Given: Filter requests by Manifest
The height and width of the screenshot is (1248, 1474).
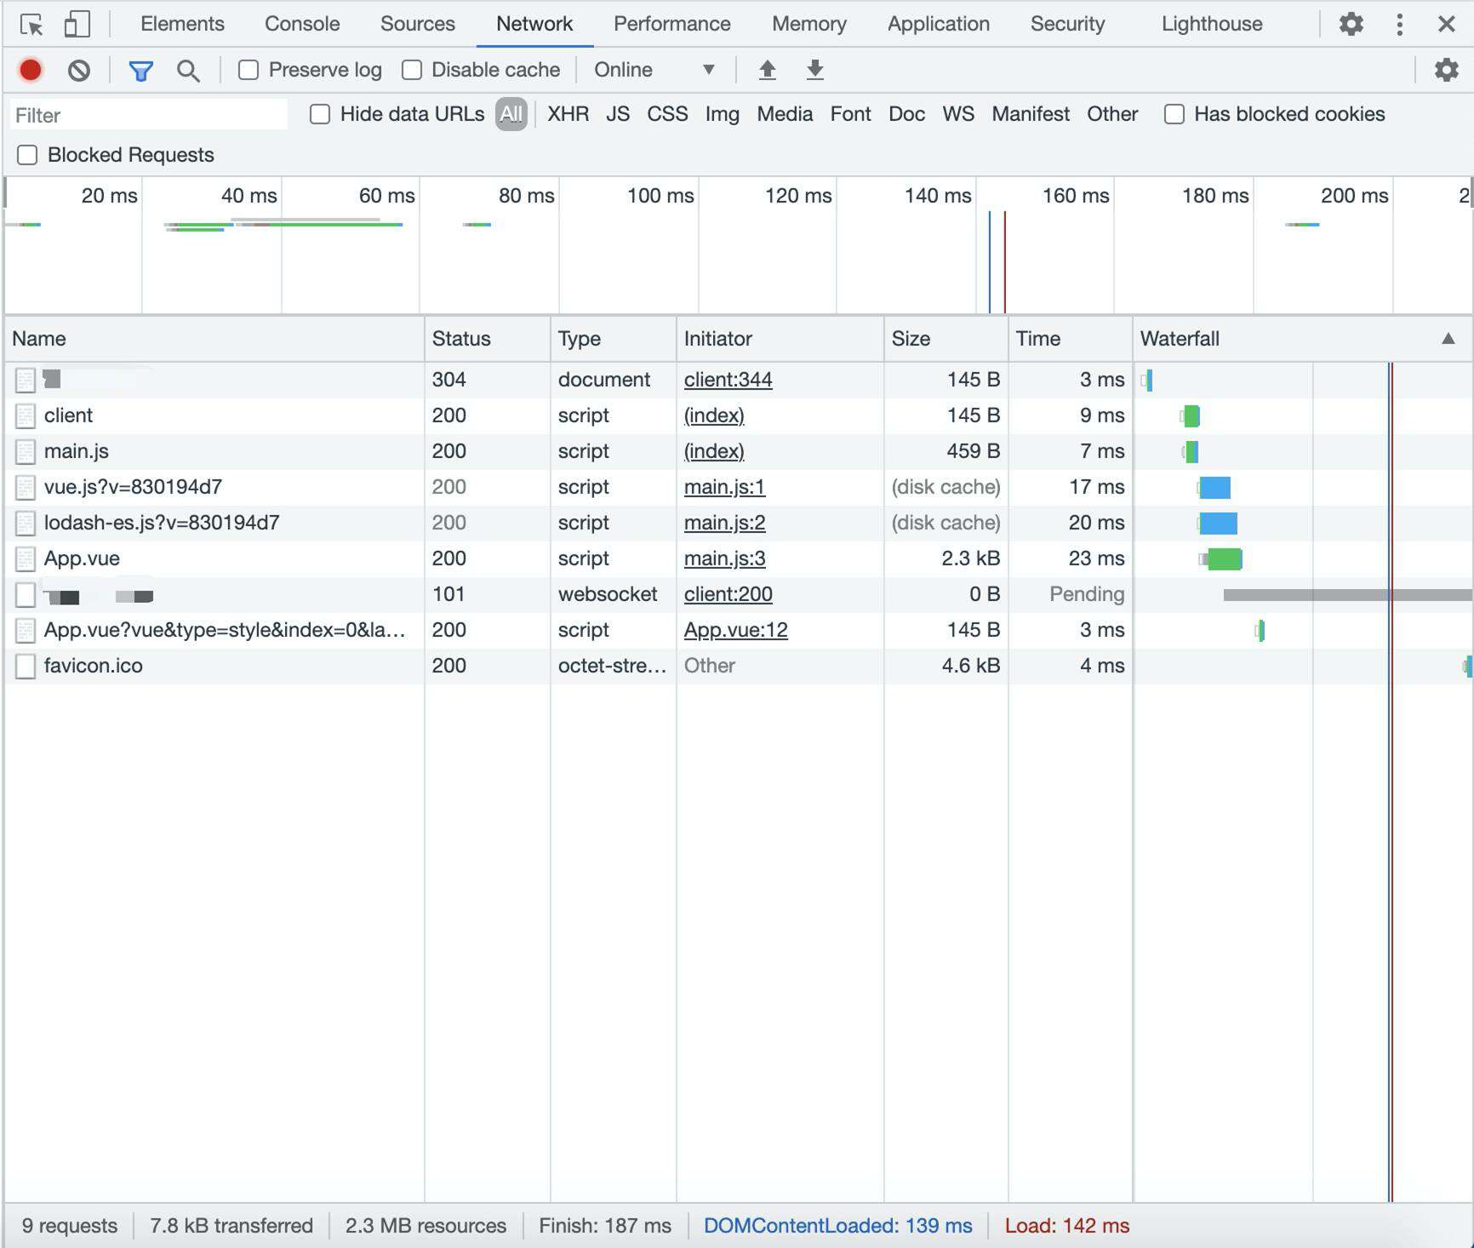Looking at the screenshot, I should pos(1031,114).
